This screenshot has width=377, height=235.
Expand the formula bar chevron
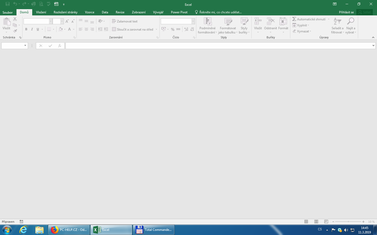373,46
